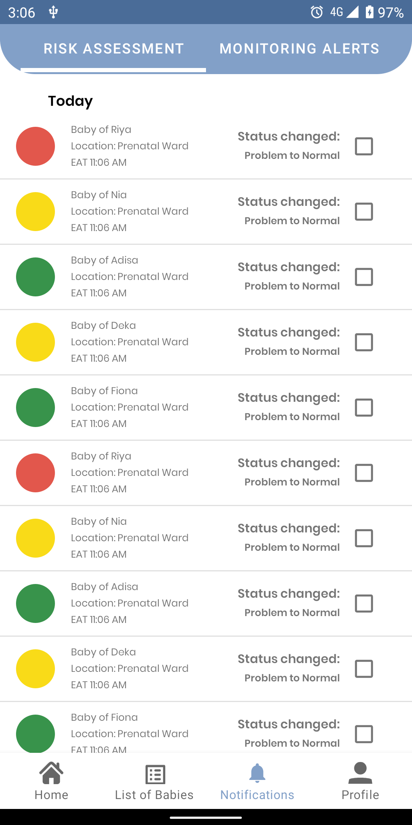Viewport: 412px width, 825px height.
Task: Select the Risk Assessment tab
Action: coord(114,49)
